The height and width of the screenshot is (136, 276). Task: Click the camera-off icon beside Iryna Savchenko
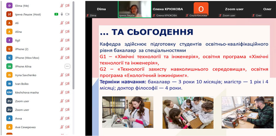(x=67, y=75)
